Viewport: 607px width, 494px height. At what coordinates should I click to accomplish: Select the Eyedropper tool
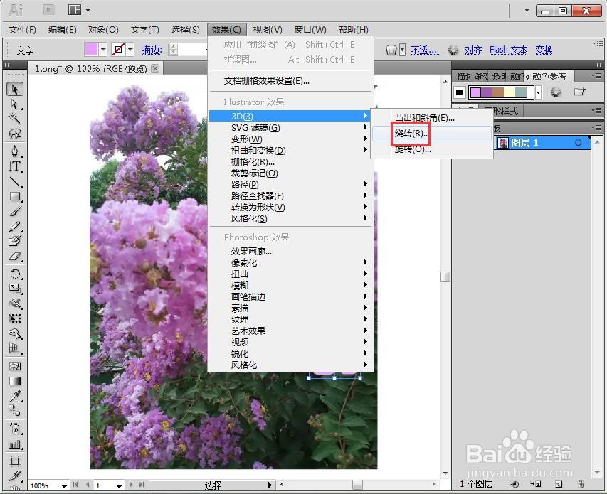(x=15, y=395)
